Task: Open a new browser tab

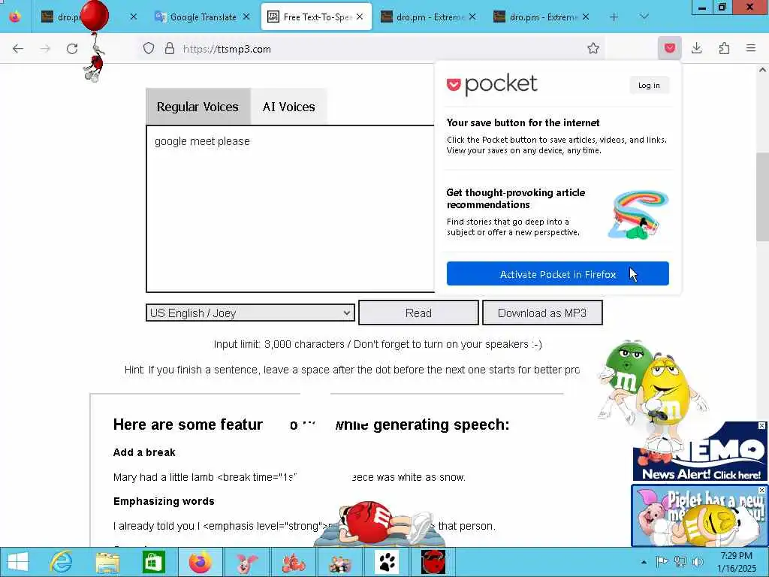Action: (614, 17)
